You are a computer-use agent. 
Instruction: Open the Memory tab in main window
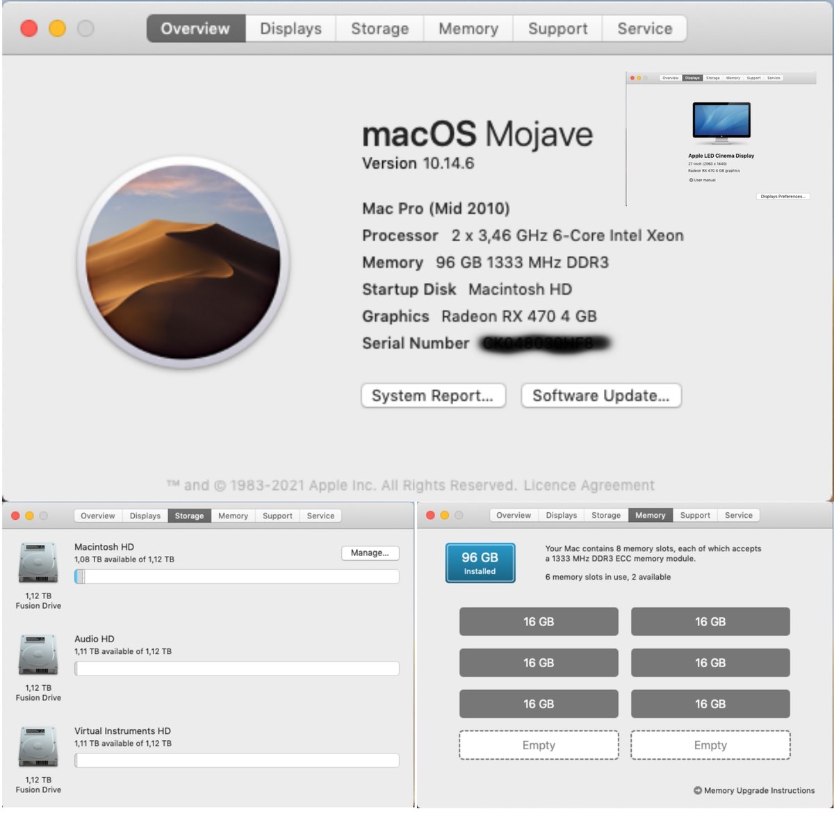(468, 28)
